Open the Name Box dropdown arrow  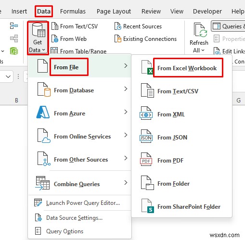tap(8, 76)
